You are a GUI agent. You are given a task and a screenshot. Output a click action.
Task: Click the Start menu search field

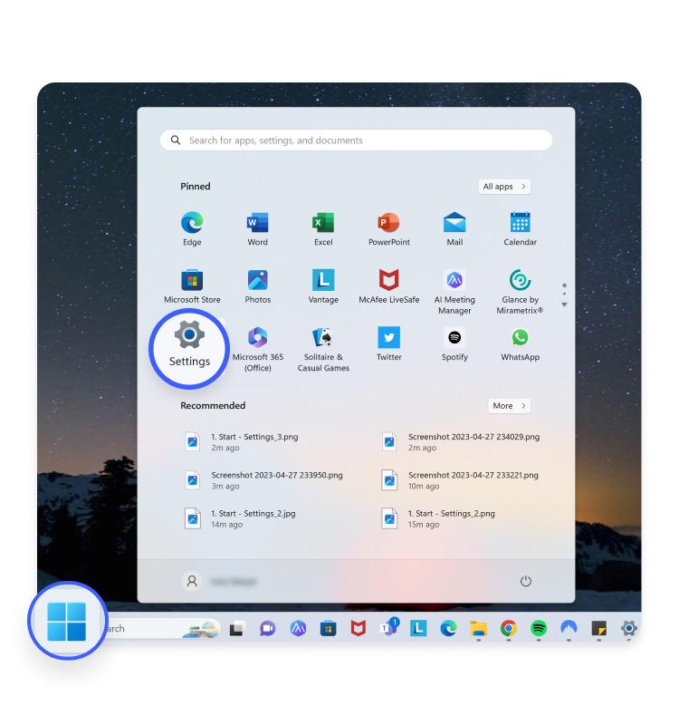pyautogui.click(x=356, y=140)
